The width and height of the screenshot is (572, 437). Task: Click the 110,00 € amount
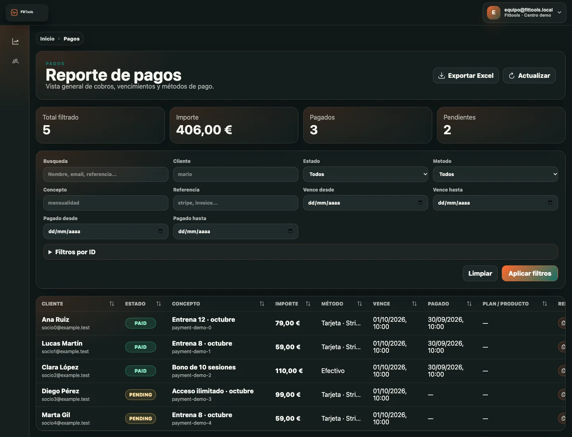289,371
